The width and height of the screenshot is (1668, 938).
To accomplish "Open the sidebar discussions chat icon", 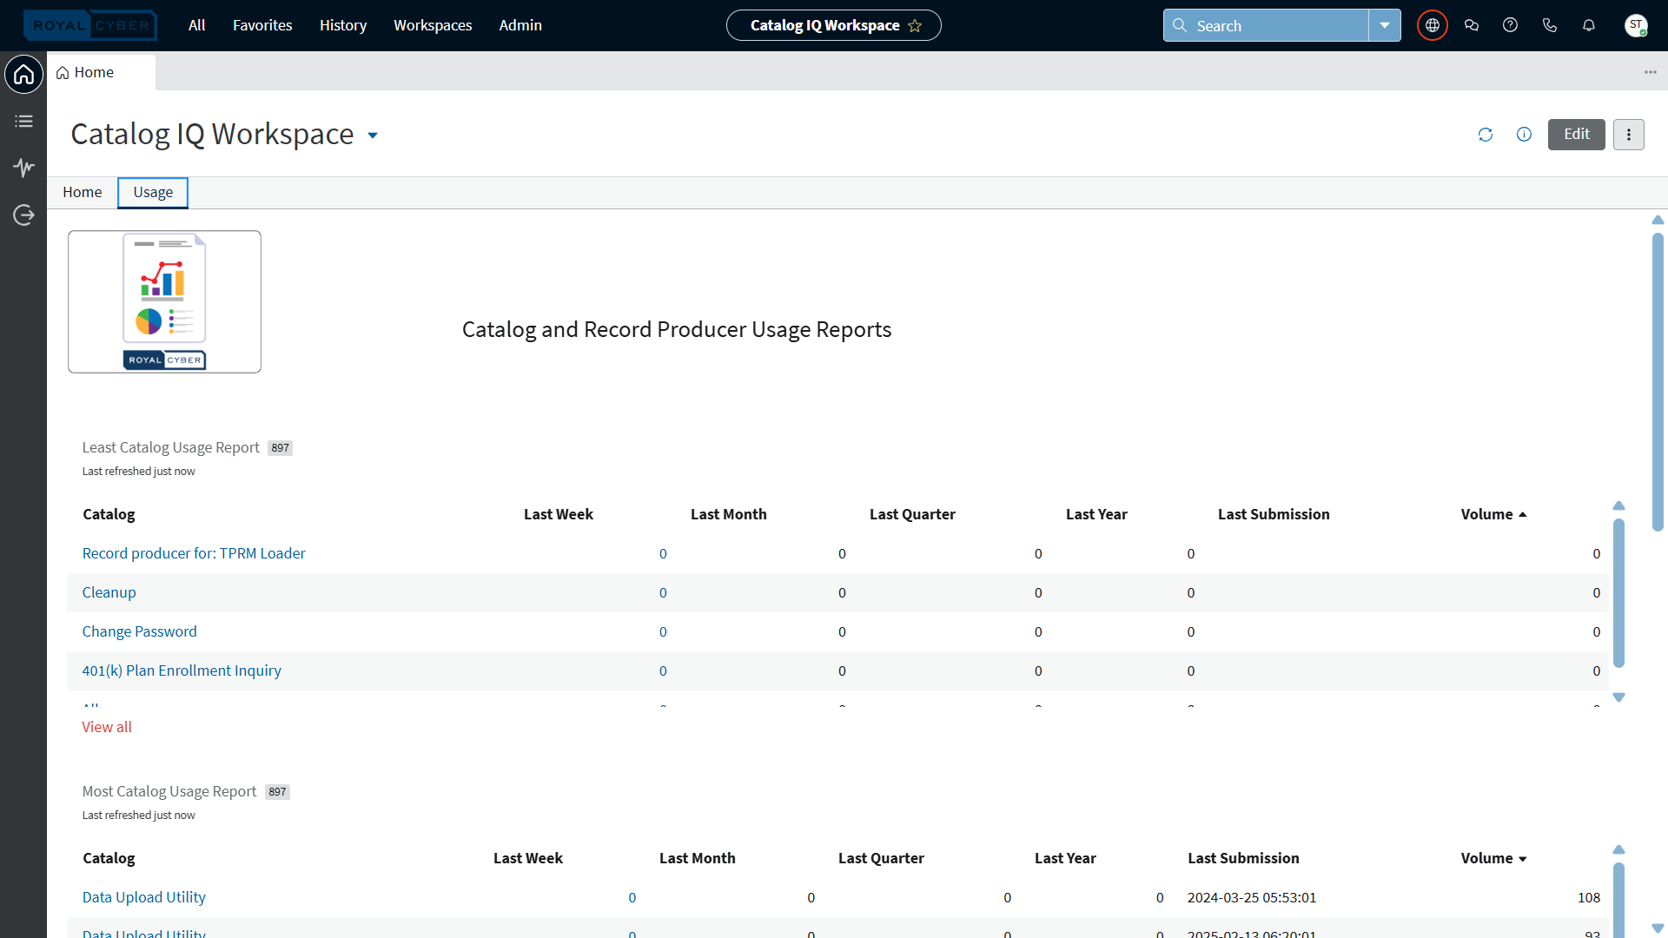I will (1471, 25).
